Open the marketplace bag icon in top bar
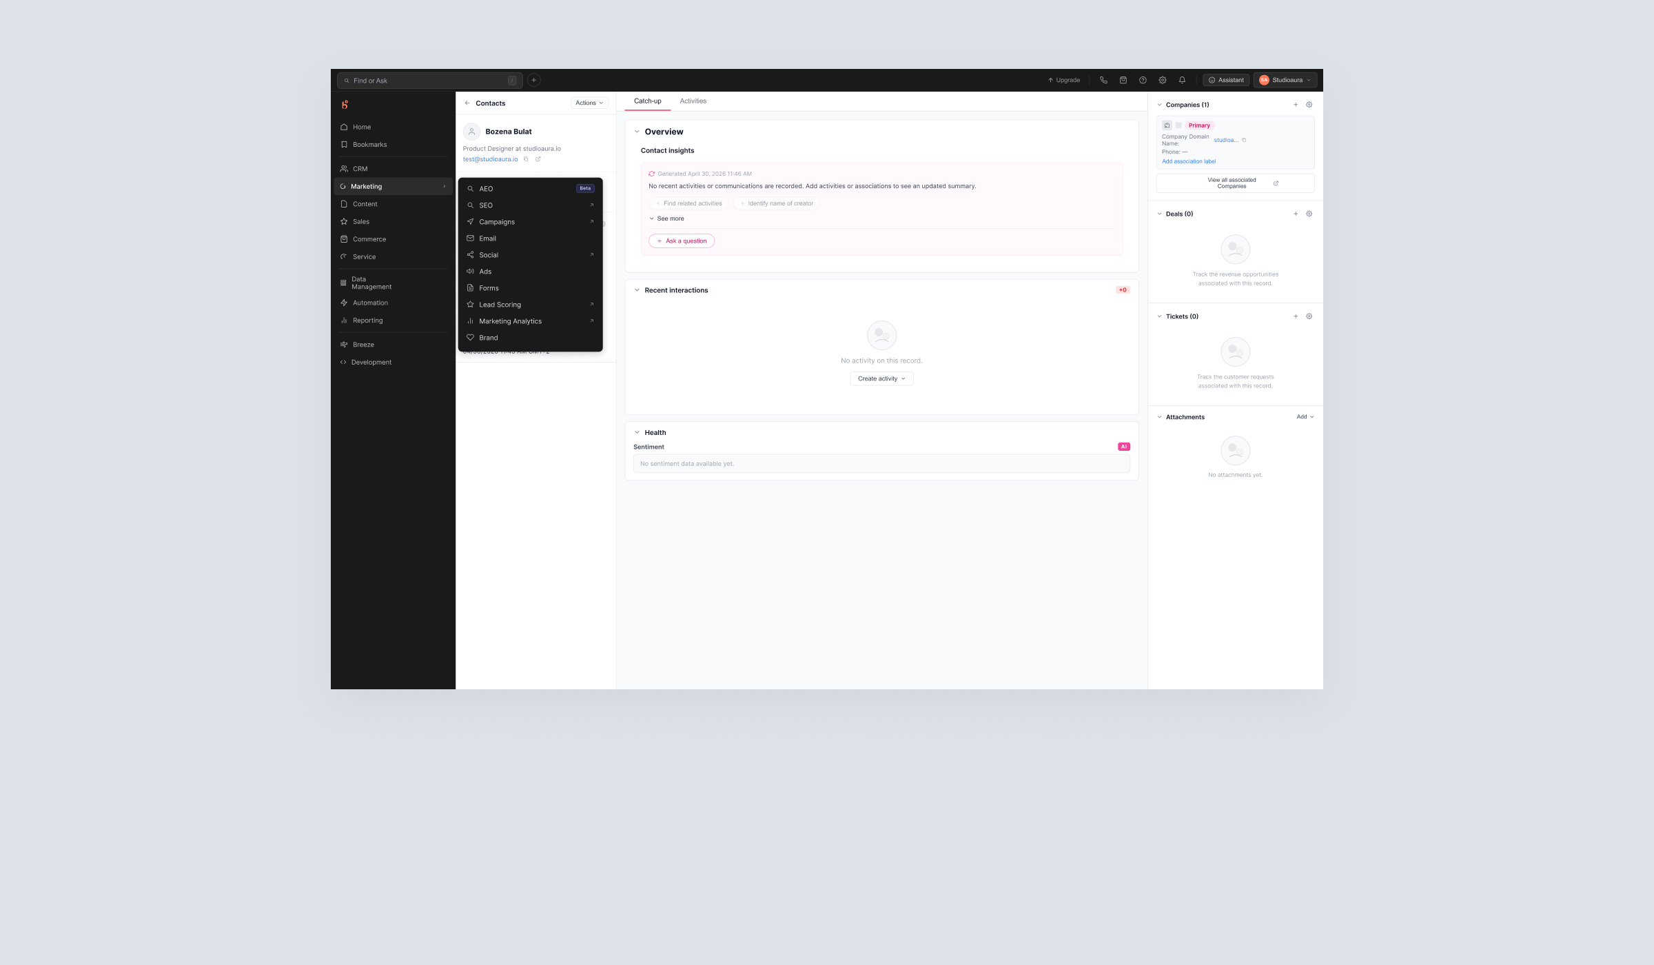The width and height of the screenshot is (1654, 965). click(x=1123, y=80)
